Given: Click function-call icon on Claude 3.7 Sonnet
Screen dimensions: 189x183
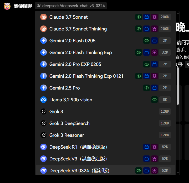Looking at the screenshot, I should 147,17.
